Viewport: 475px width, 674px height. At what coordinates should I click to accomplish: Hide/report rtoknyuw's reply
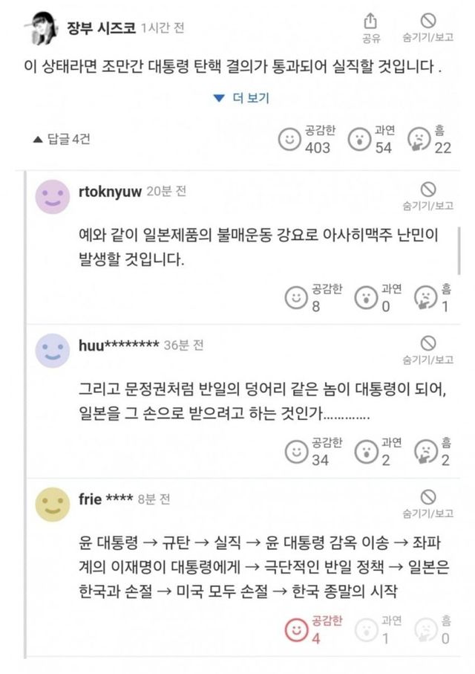[x=428, y=189]
